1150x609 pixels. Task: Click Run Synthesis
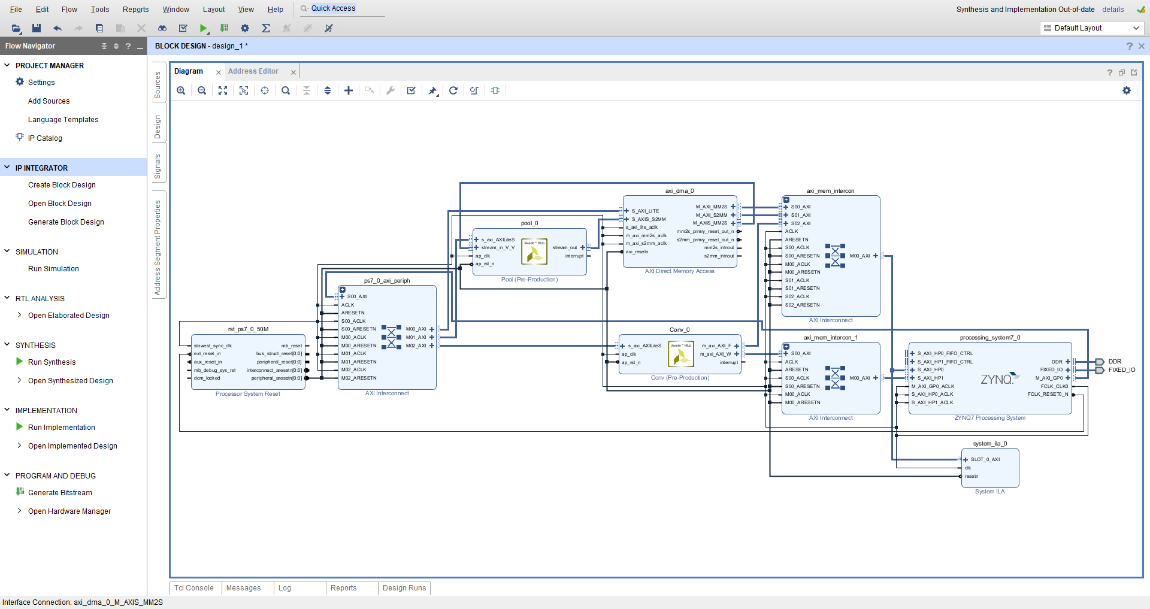pos(52,362)
